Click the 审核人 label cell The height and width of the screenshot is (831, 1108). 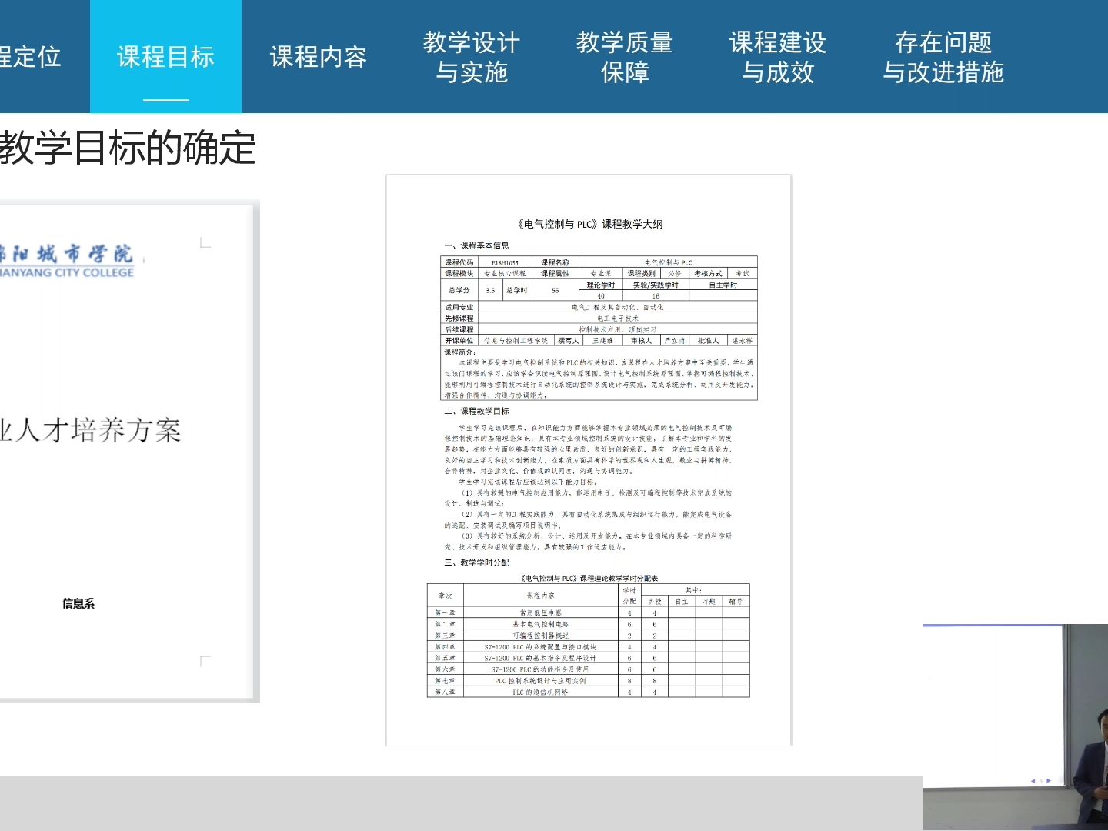641,340
